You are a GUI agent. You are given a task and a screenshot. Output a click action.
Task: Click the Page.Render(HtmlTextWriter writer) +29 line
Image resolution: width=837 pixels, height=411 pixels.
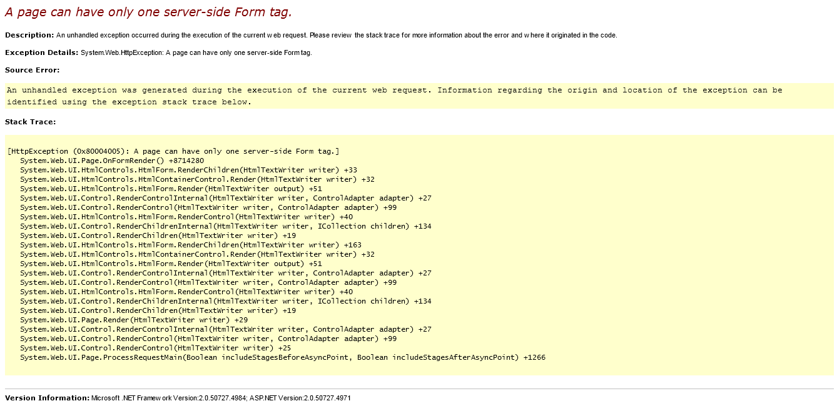coord(134,320)
